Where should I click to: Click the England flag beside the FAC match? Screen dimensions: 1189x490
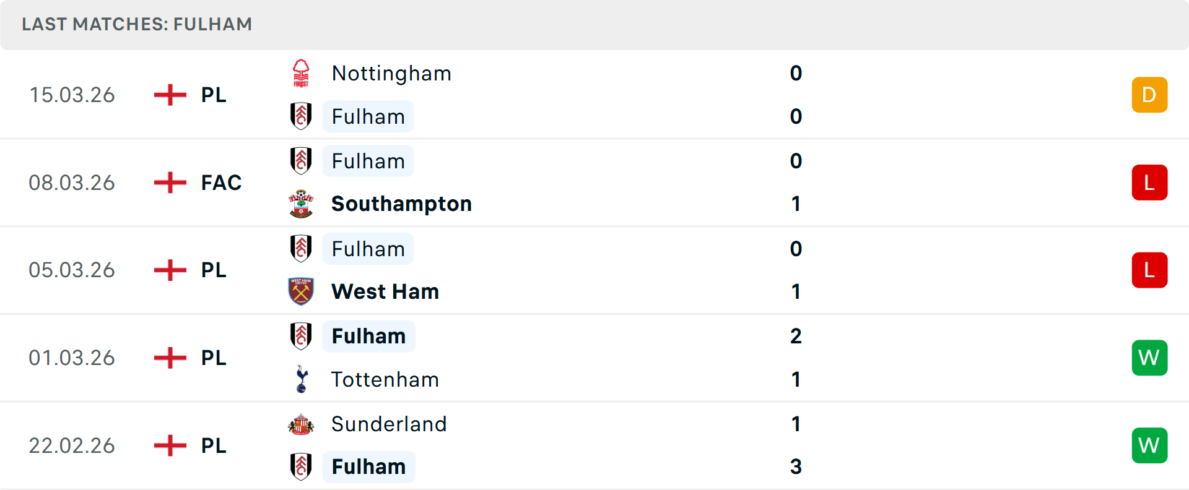170,183
